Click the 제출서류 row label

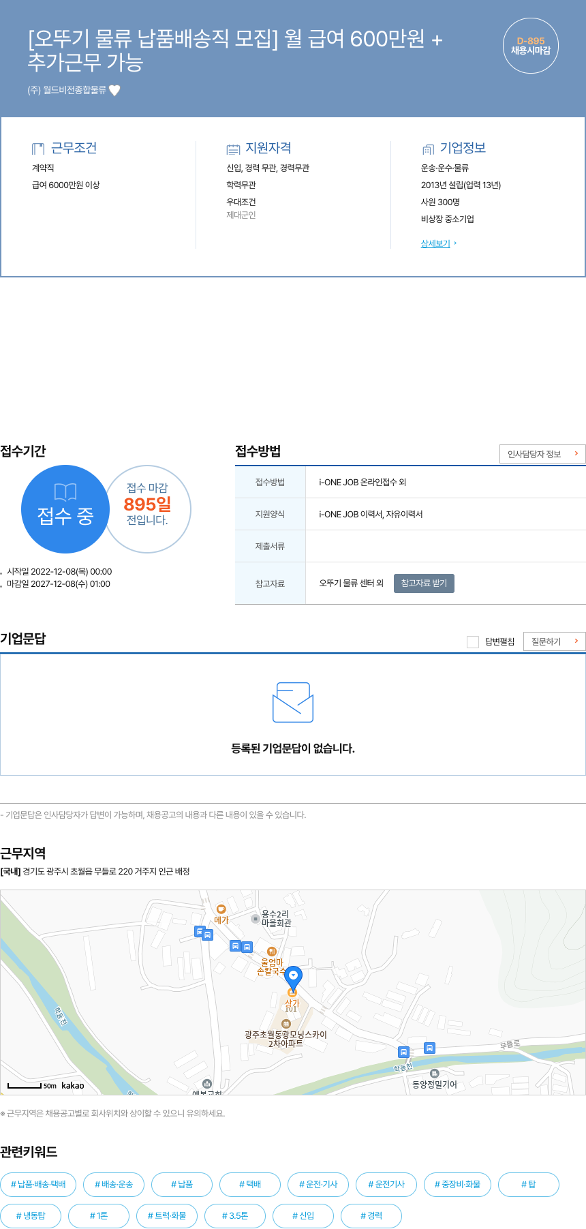point(271,546)
